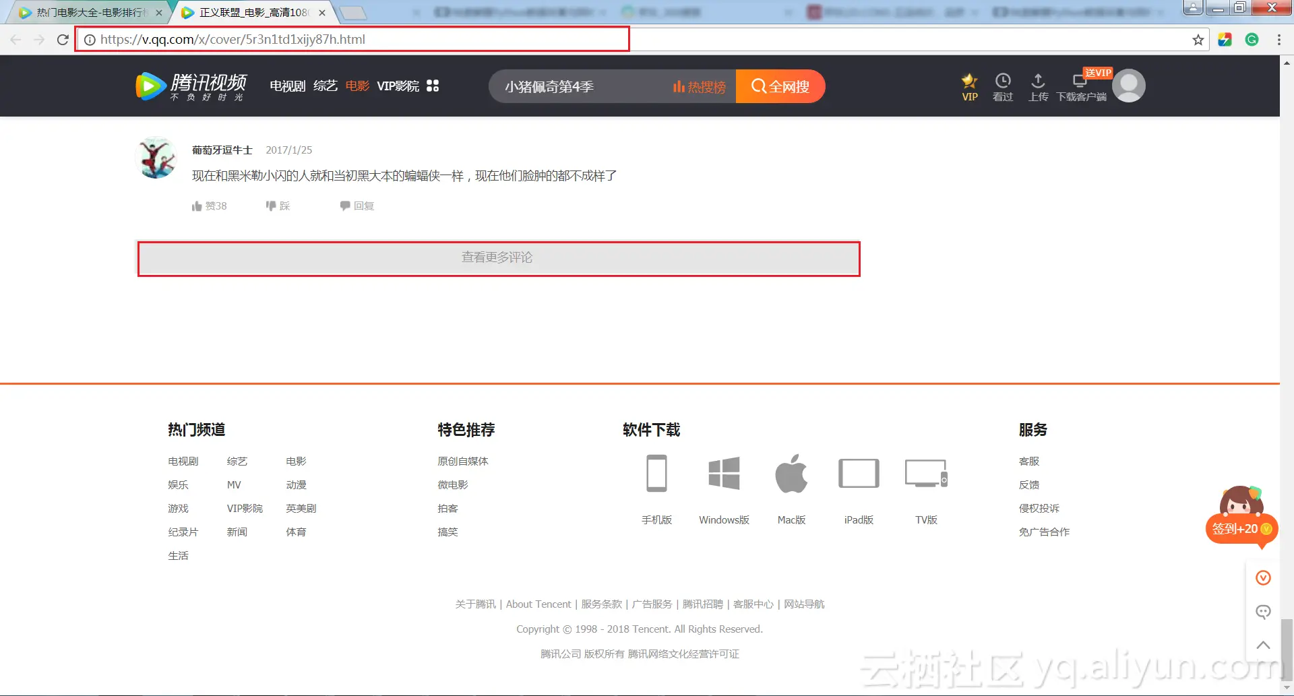Click the search box showing 小猪佩奇第4季

tap(580, 86)
